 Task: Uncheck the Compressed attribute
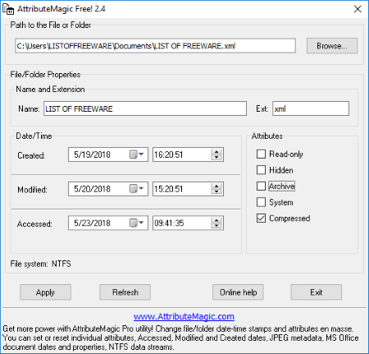(261, 218)
